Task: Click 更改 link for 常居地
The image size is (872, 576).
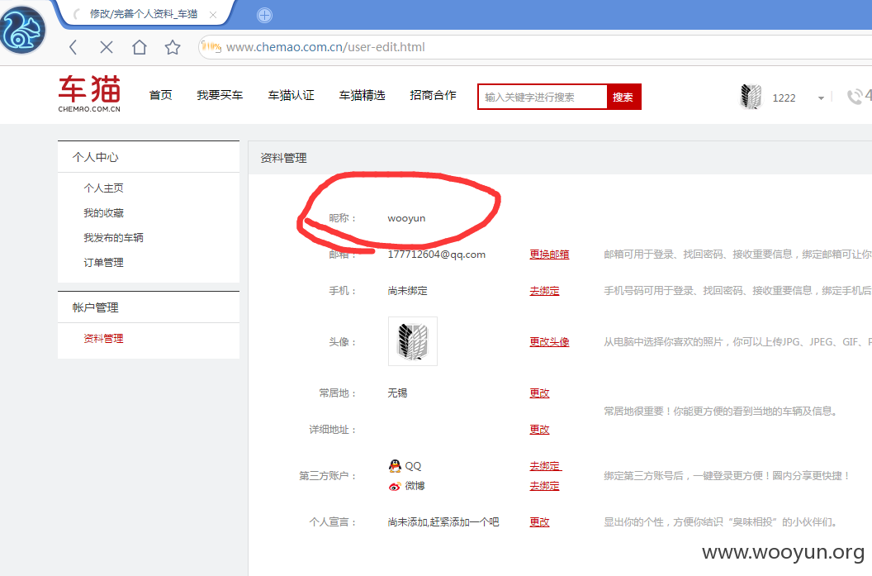Action: pos(539,393)
